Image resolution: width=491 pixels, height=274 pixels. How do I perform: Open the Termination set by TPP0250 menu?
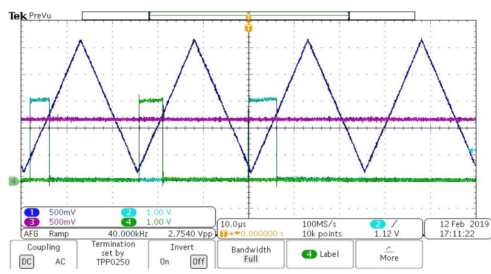click(113, 253)
